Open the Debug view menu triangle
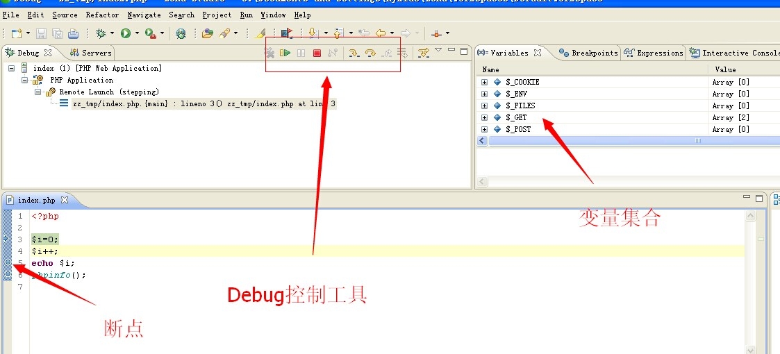780x354 pixels. [438, 50]
